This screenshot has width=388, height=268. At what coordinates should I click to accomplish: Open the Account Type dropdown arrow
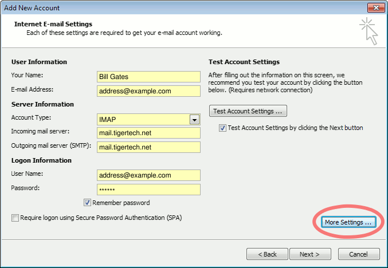[x=194, y=120]
